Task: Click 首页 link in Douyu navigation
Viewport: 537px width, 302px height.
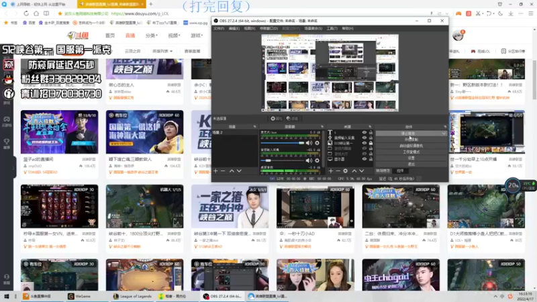Action: [x=110, y=36]
